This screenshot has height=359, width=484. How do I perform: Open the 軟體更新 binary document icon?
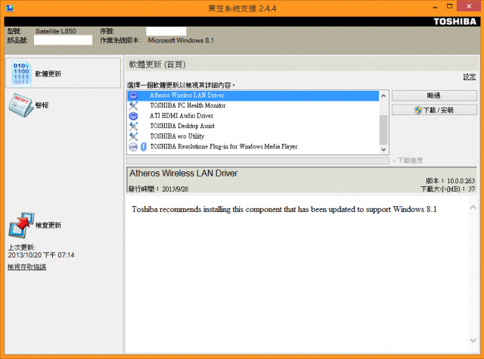click(22, 73)
